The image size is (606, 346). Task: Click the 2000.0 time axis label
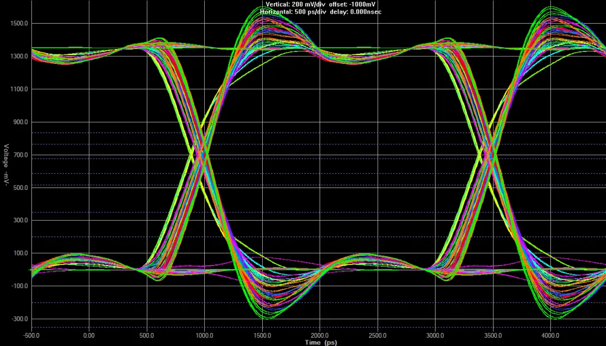pyautogui.click(x=320, y=335)
